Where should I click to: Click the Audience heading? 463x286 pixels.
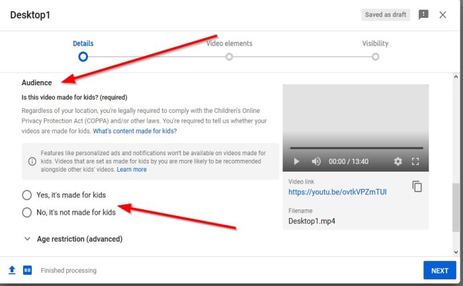tap(36, 83)
